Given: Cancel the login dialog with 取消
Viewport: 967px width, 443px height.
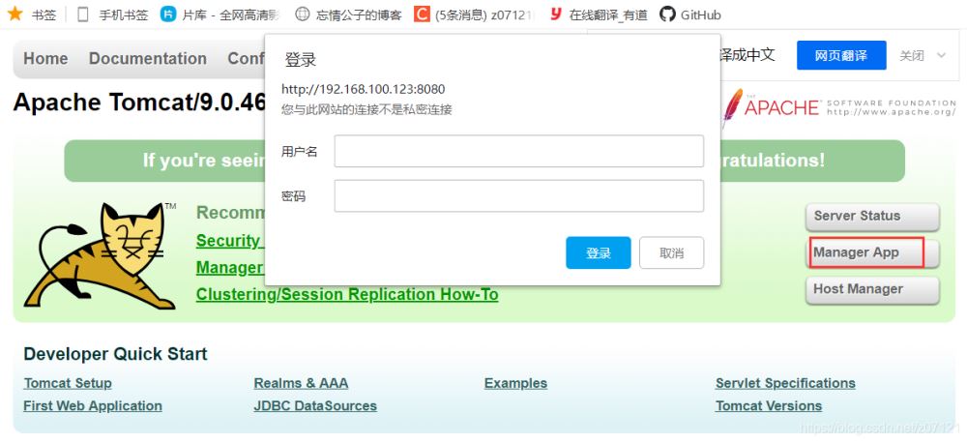Looking at the screenshot, I should [x=672, y=253].
